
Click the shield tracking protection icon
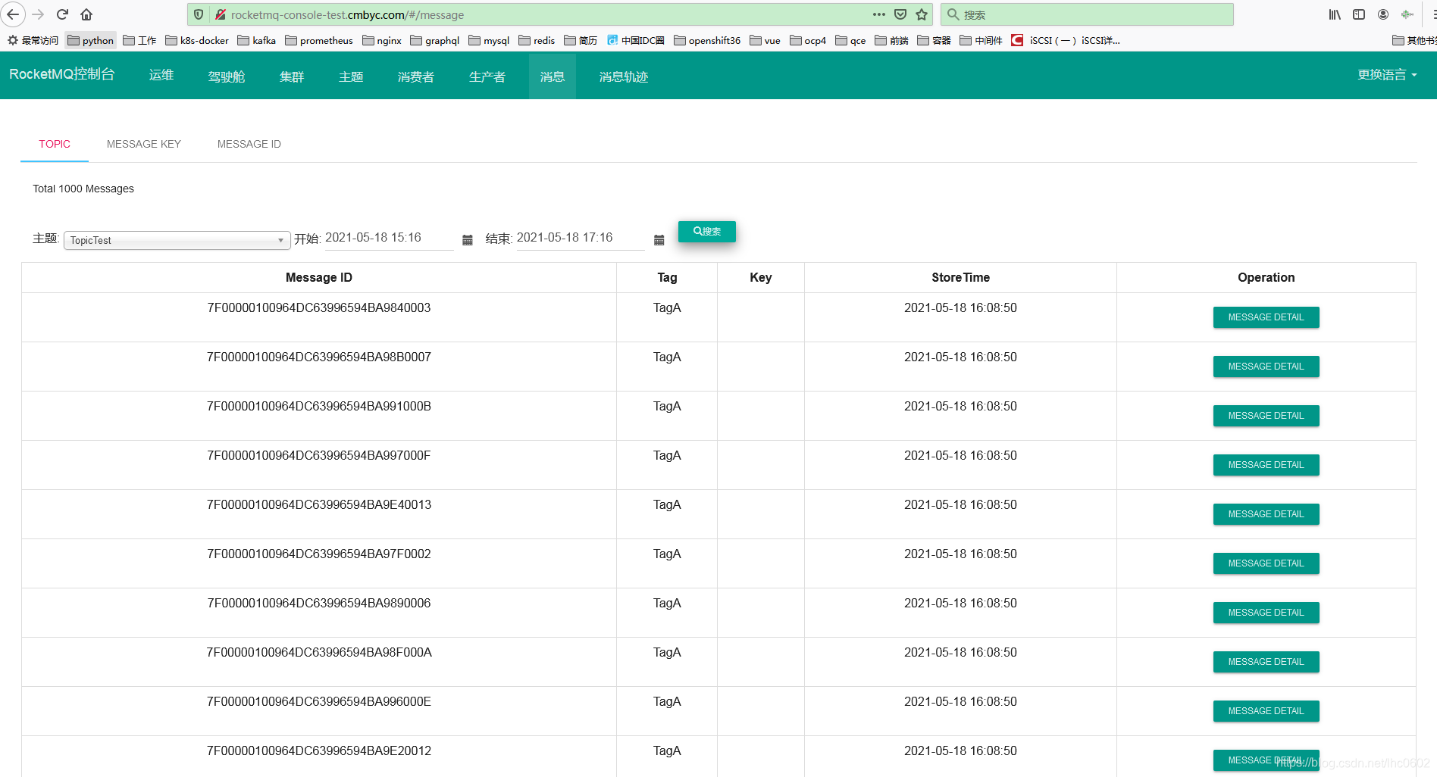point(199,14)
